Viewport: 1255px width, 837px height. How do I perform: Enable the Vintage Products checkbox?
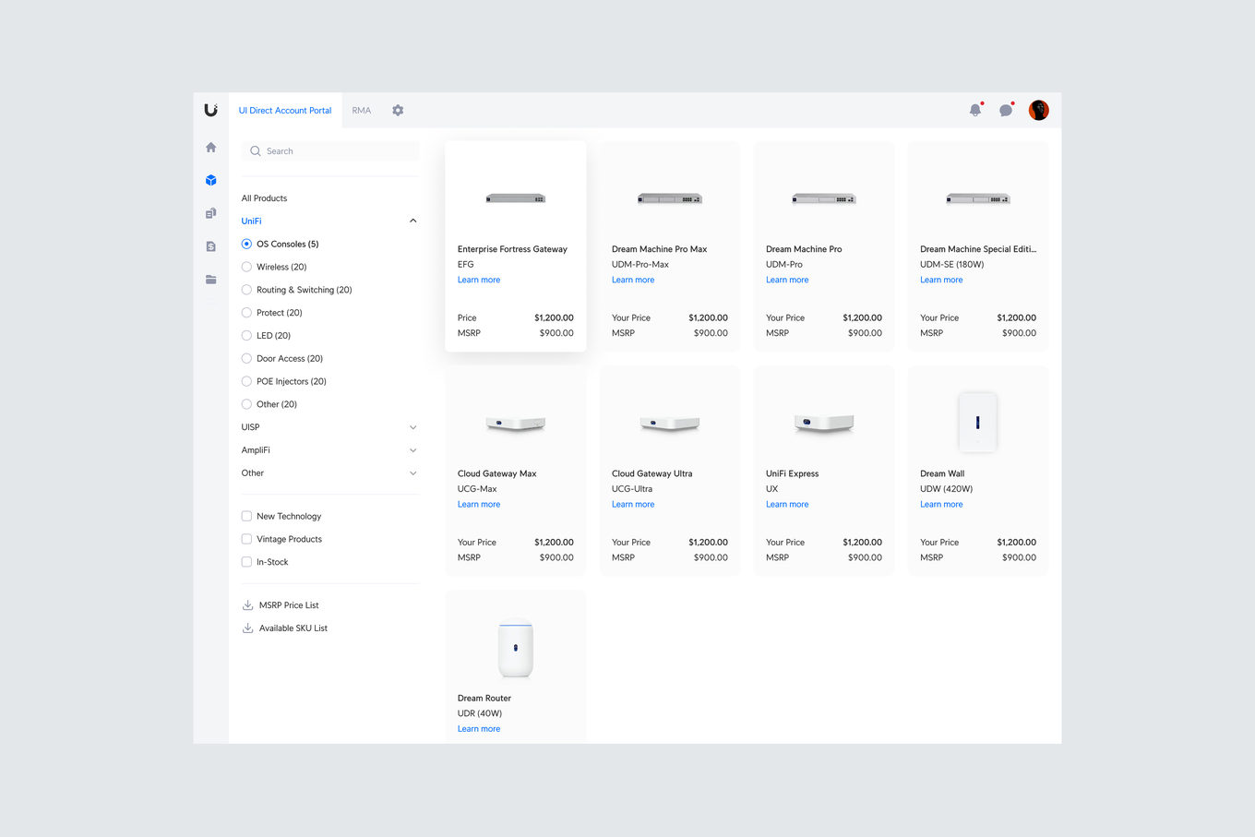click(x=246, y=539)
